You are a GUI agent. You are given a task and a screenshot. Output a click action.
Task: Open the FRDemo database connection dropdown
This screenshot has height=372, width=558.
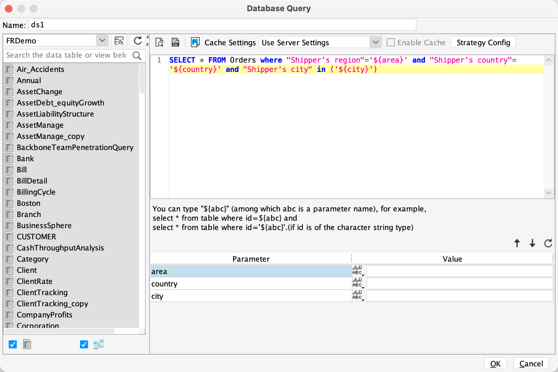102,40
